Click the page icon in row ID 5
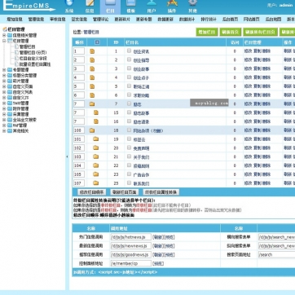The height and width of the screenshot is (295, 295). coord(92,86)
